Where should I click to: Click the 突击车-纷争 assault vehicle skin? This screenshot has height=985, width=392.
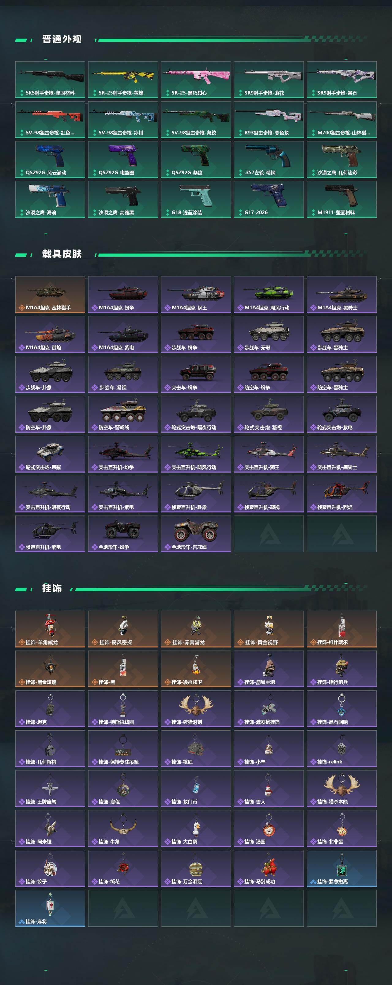pyautogui.click(x=196, y=375)
